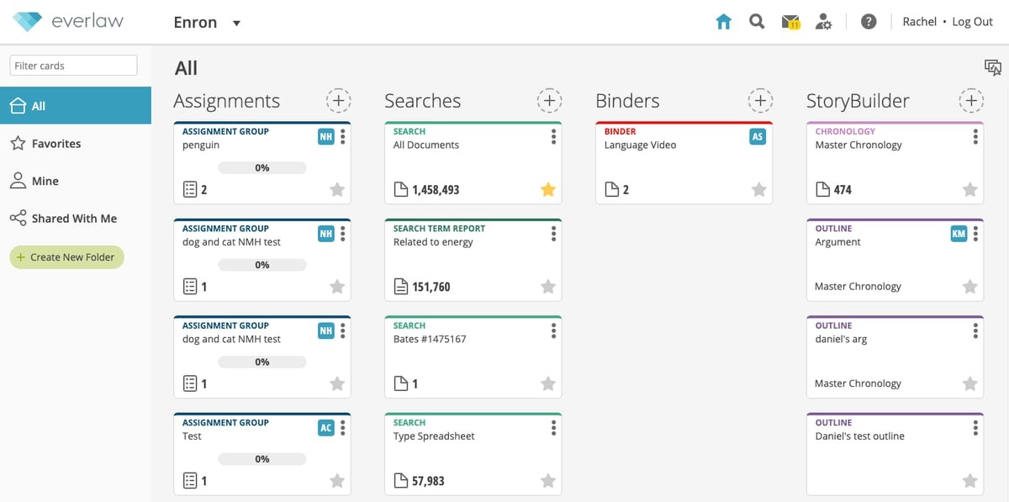
Task: Click document icon on Master Chronology card
Action: pyautogui.click(x=823, y=190)
